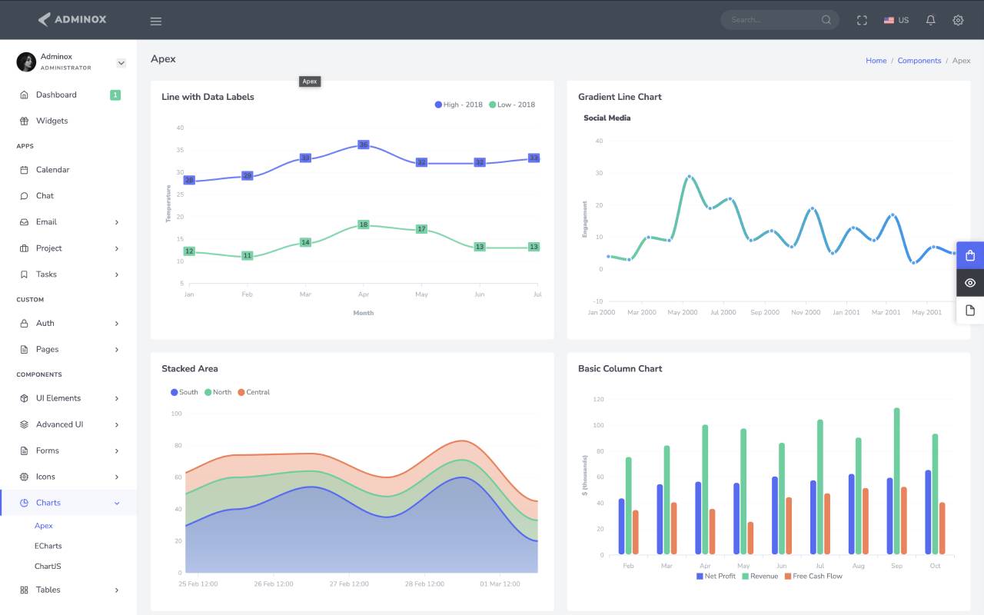Viewport: 984px width, 615px height.
Task: Click the search magnifier icon
Action: click(826, 20)
